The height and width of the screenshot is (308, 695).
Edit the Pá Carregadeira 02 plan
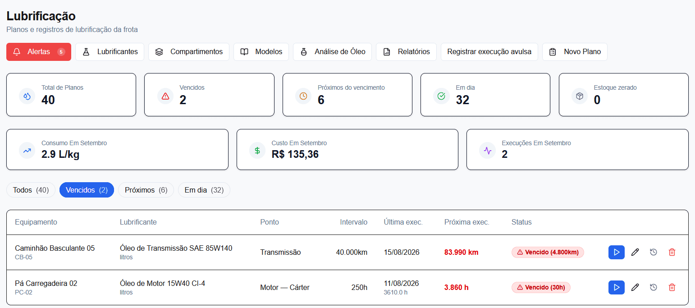click(635, 287)
